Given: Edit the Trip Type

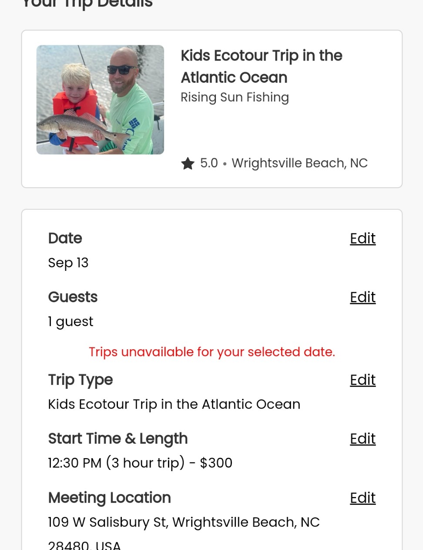Looking at the screenshot, I should pos(363,380).
